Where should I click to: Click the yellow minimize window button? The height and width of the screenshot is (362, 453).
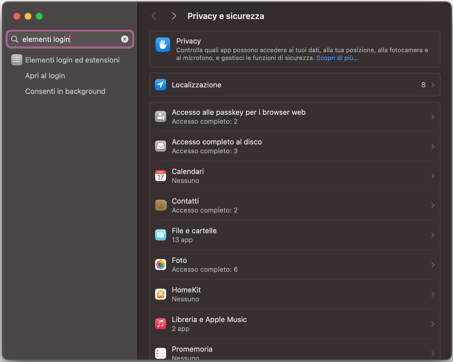[x=28, y=16]
